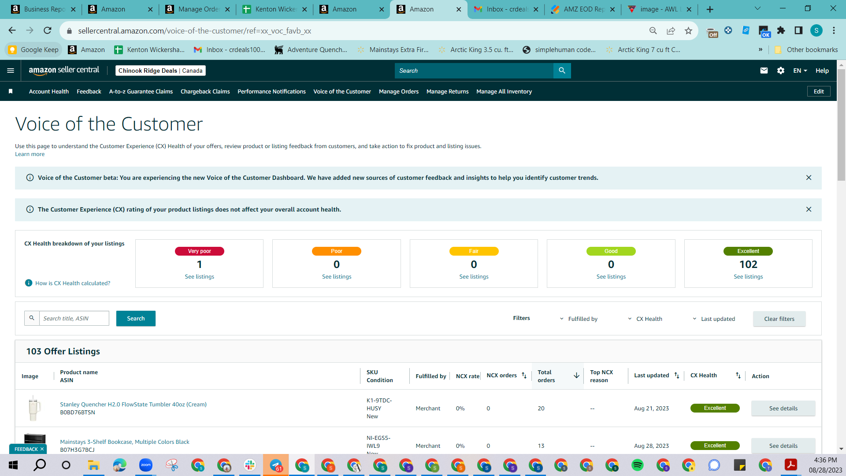Image resolution: width=846 pixels, height=476 pixels.
Task: Click the teal Search button for listings
Action: click(x=136, y=318)
